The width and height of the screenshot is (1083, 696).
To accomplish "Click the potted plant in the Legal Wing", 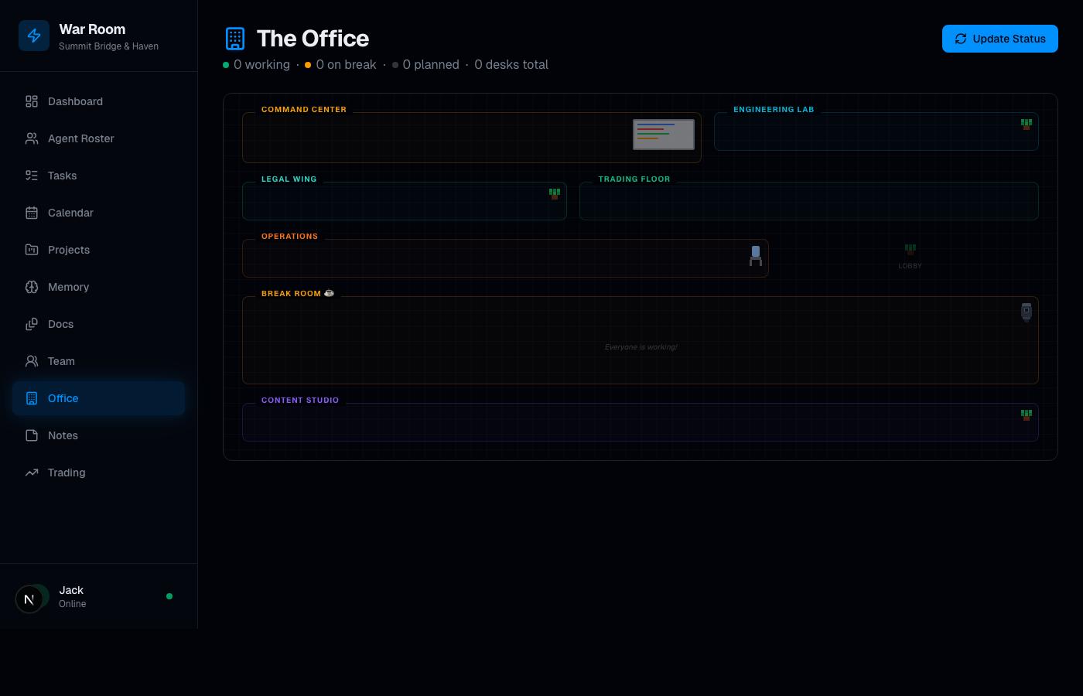I will pos(555,193).
